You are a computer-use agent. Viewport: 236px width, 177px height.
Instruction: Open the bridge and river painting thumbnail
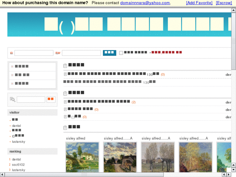click(x=82, y=157)
